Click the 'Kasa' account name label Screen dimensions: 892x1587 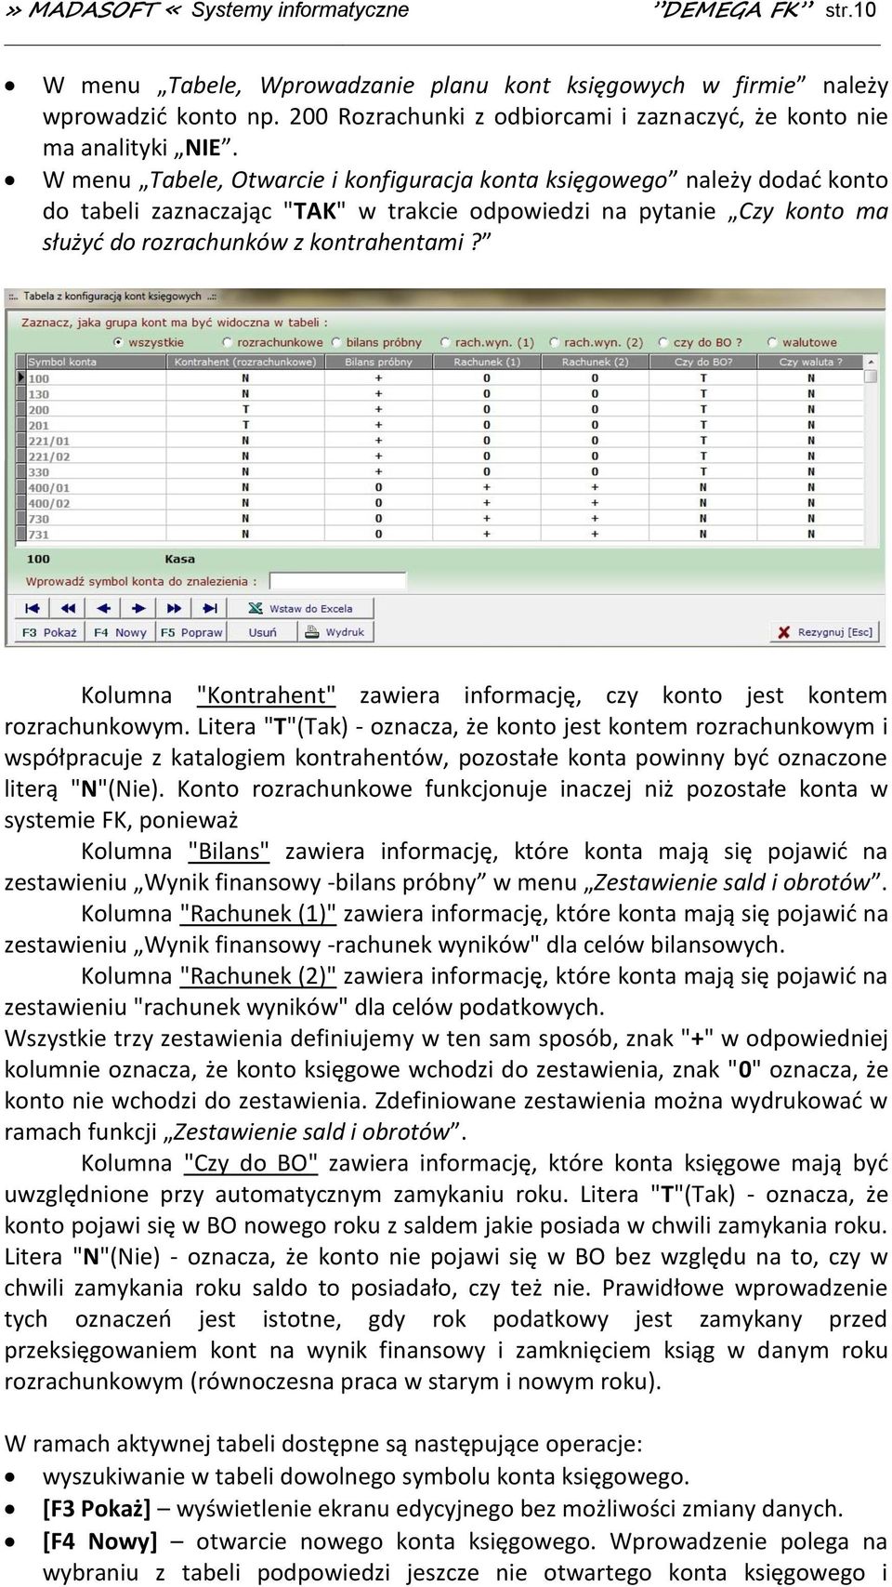click(x=179, y=559)
